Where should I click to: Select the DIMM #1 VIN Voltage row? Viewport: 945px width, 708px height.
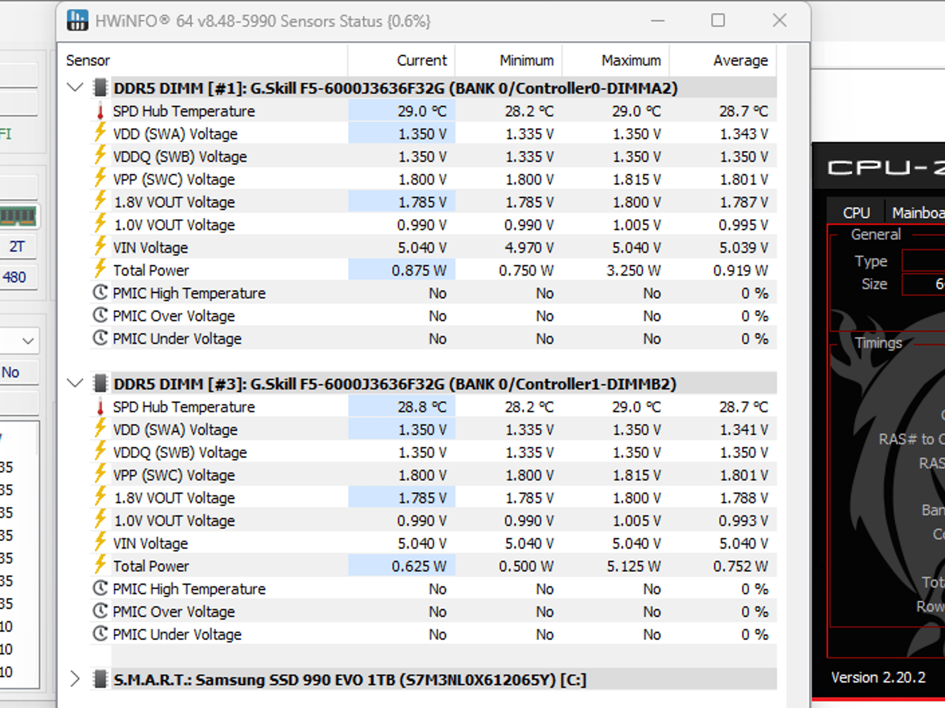(x=433, y=248)
